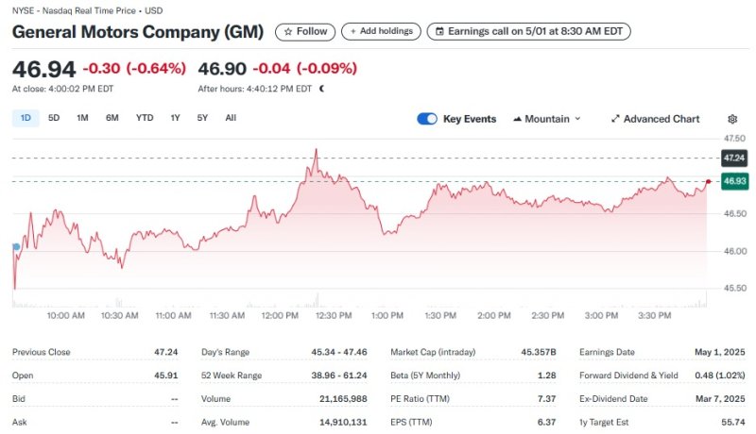Switch to the 5D time range
756x434 pixels.
(54, 118)
